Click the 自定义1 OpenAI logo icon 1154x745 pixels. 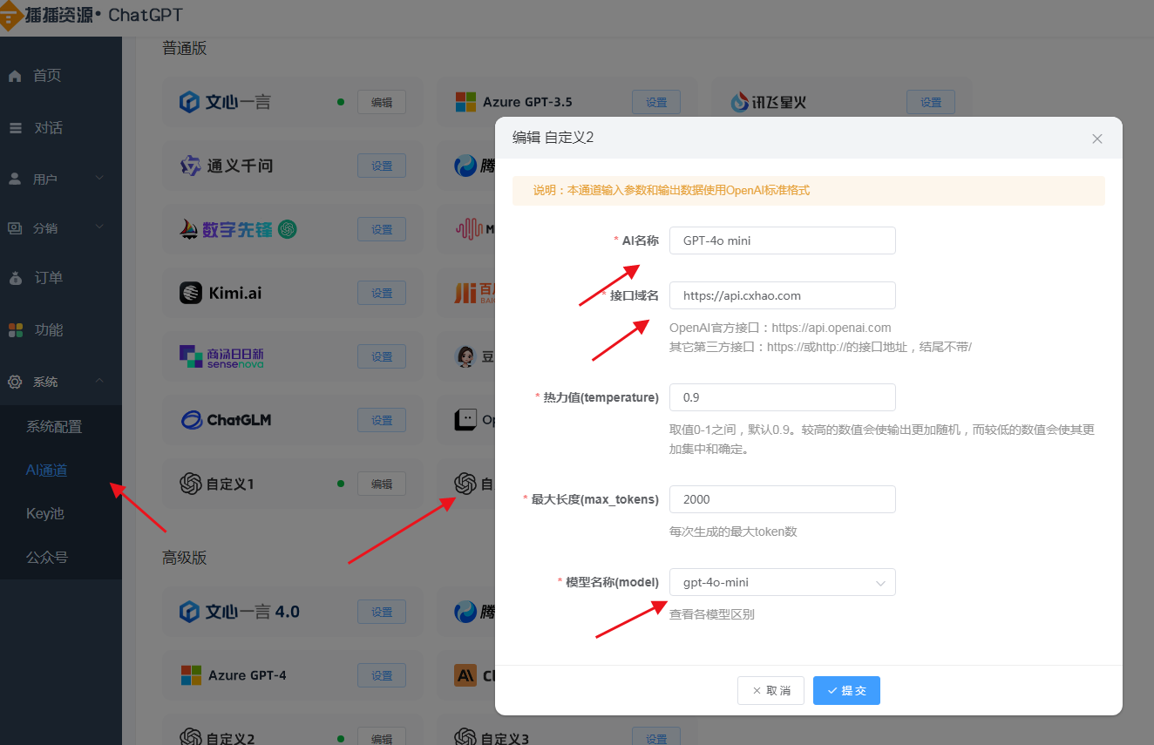point(190,484)
